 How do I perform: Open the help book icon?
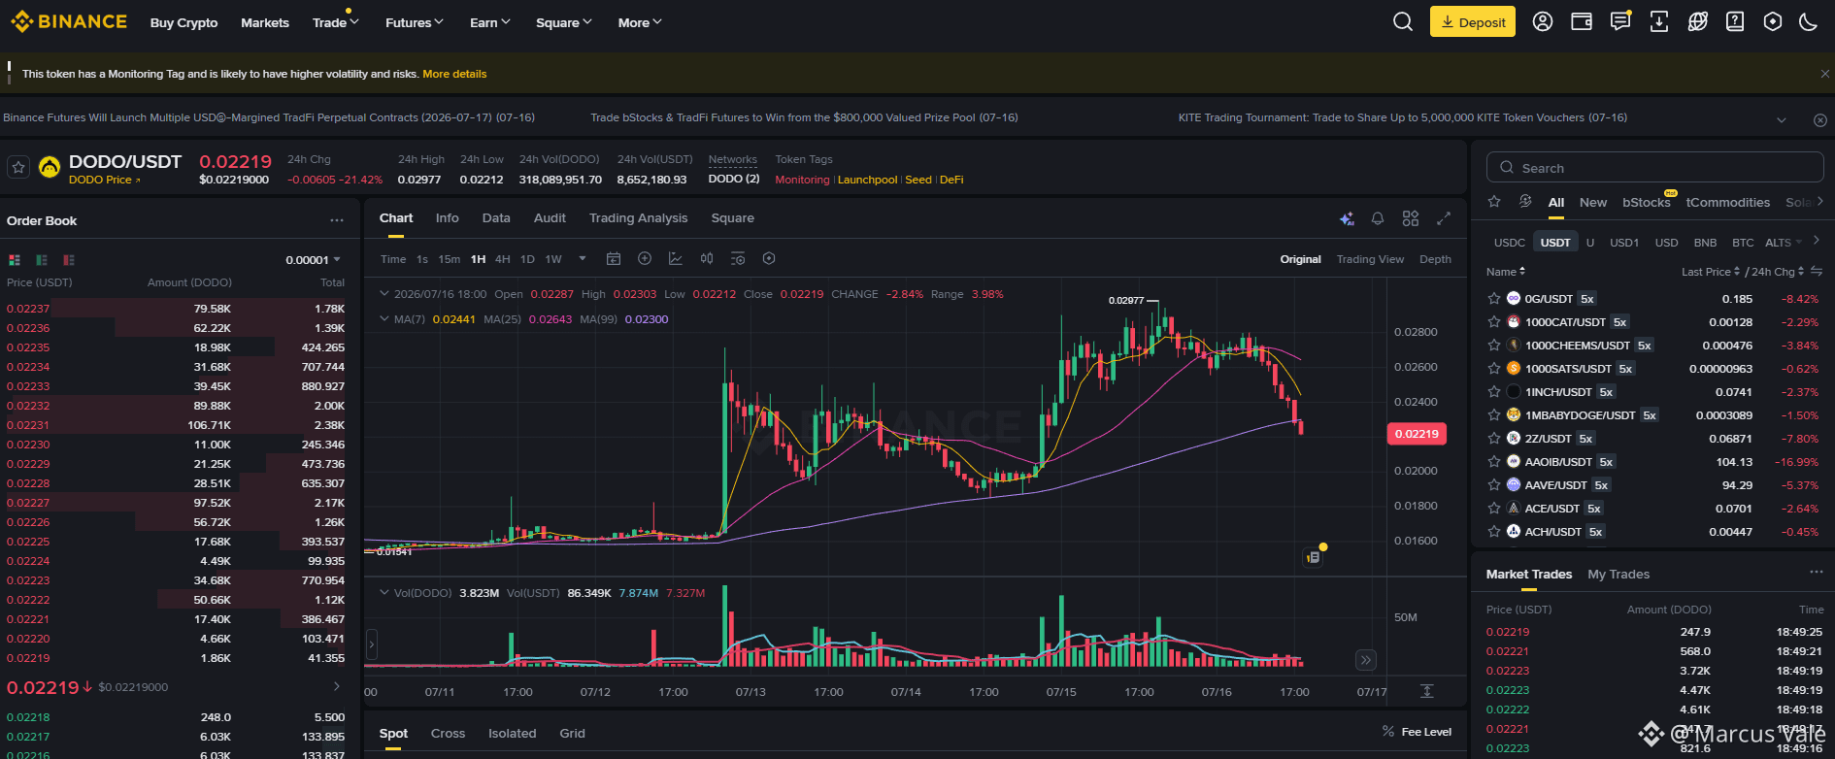coord(1735,21)
